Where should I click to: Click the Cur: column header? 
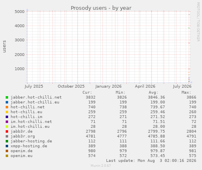87,93
